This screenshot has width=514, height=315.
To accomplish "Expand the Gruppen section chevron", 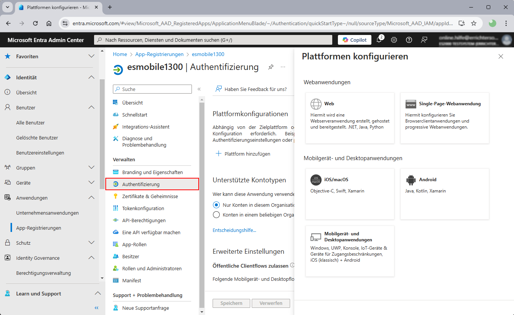I will tap(91, 168).
